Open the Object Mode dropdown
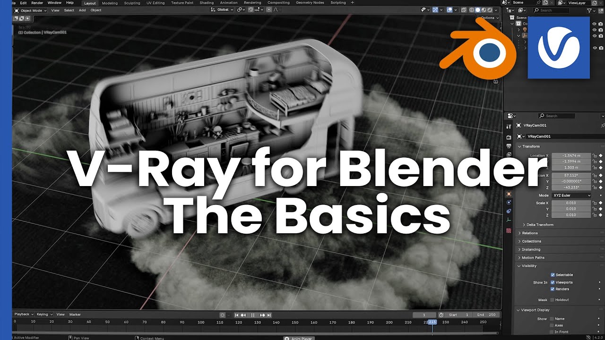 tap(30, 10)
